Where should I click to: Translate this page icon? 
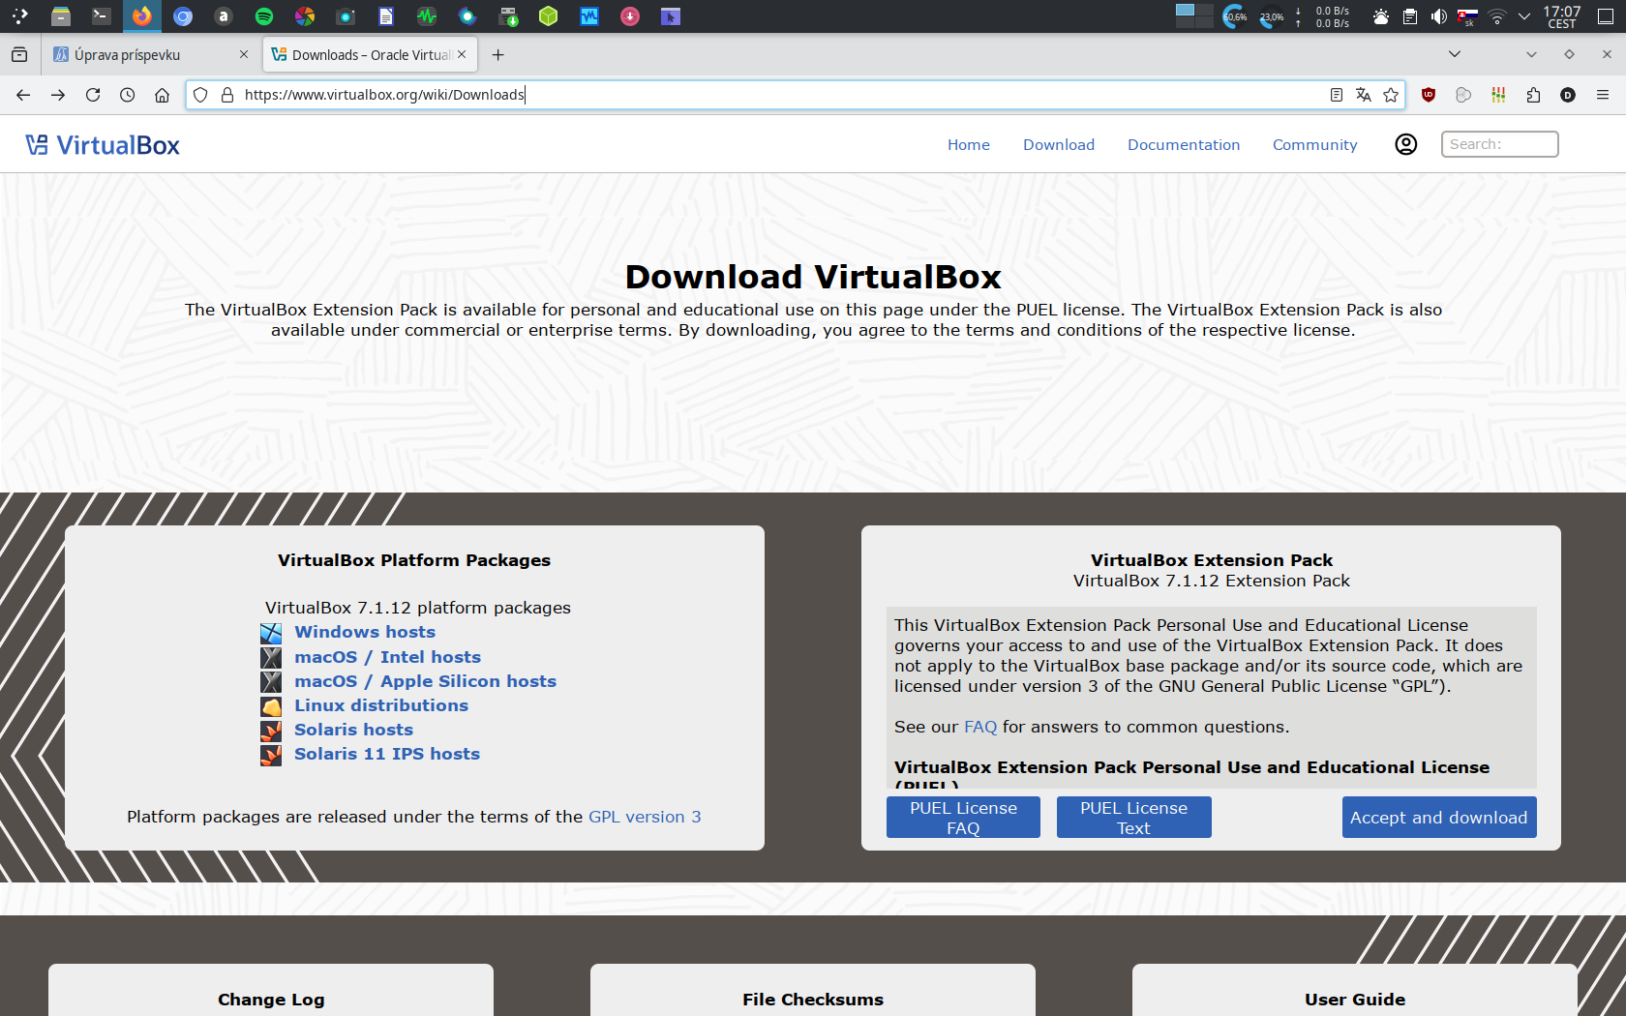pyautogui.click(x=1363, y=95)
